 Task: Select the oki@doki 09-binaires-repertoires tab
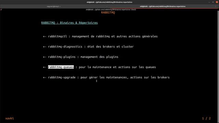coord(163,6)
